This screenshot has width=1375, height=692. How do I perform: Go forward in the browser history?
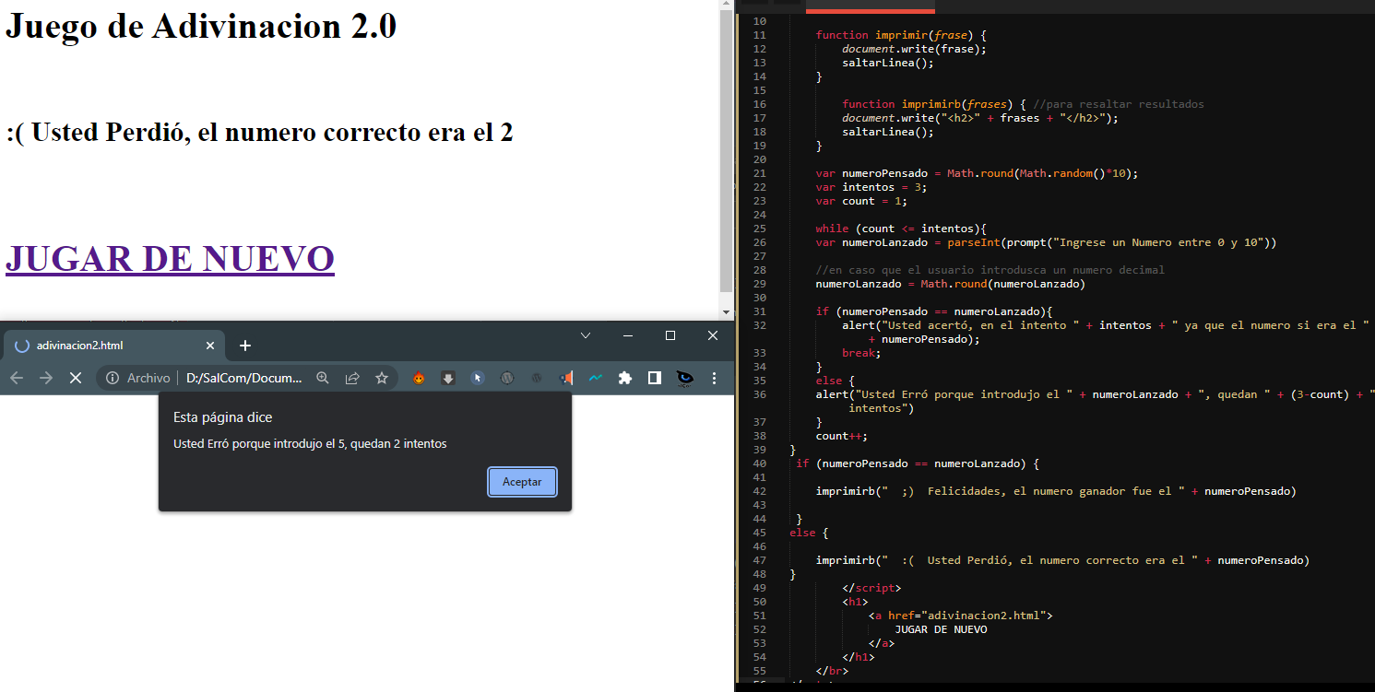(46, 378)
